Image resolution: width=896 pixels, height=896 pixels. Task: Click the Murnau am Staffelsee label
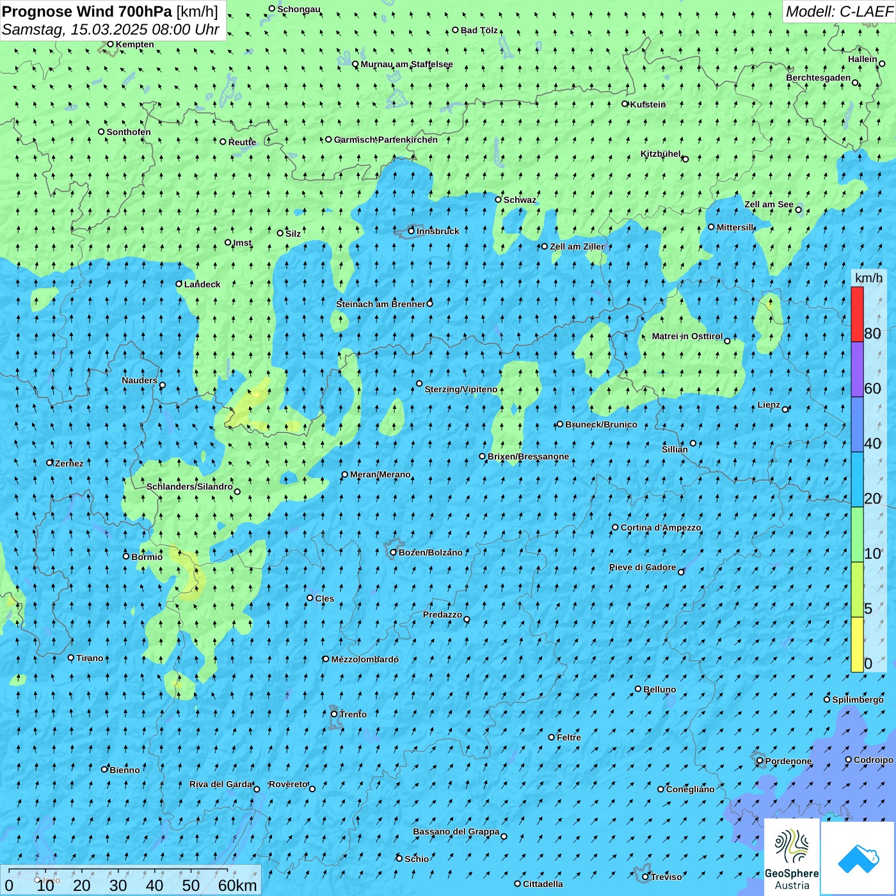click(406, 64)
